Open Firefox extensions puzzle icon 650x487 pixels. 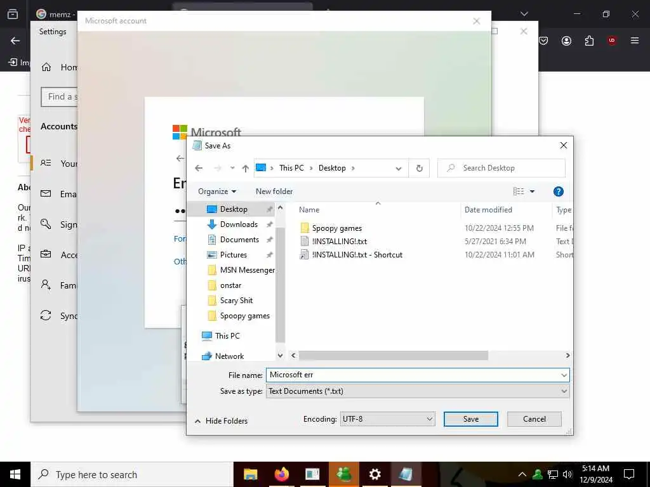point(589,41)
